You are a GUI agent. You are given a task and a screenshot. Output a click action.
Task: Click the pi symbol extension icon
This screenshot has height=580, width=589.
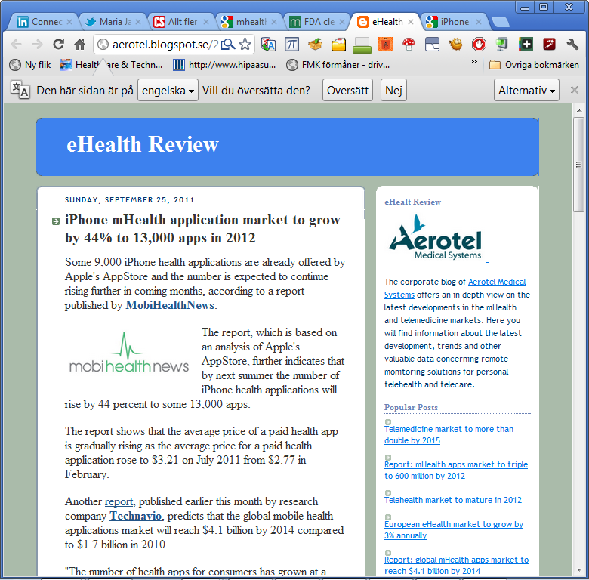click(x=291, y=45)
